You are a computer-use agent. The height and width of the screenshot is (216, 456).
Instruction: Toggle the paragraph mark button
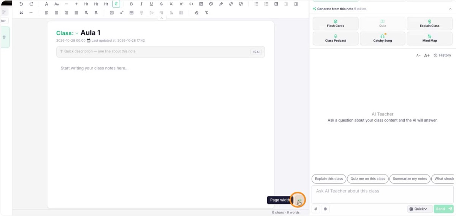point(116,4)
